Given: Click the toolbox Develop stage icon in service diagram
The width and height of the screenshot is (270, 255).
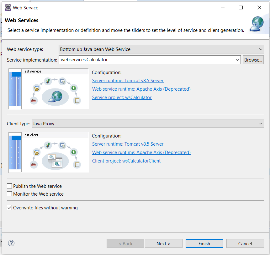Looking at the screenshot, I should coord(34,100).
